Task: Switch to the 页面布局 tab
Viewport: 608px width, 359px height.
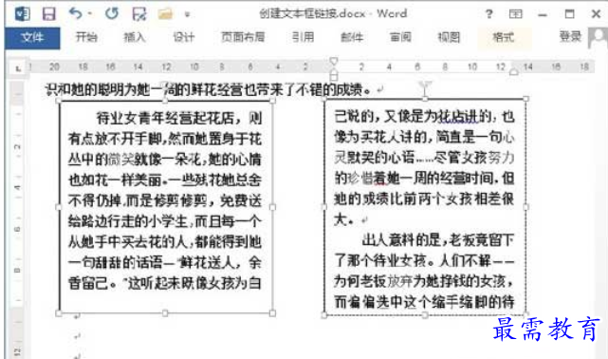Action: point(243,37)
